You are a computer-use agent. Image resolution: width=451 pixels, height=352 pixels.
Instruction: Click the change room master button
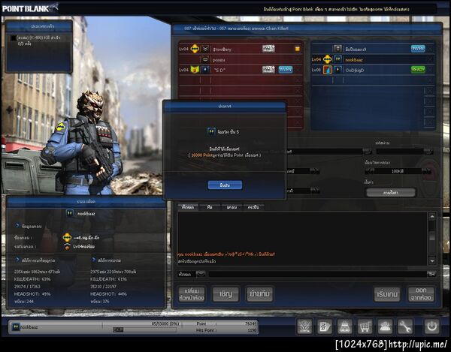192,294
